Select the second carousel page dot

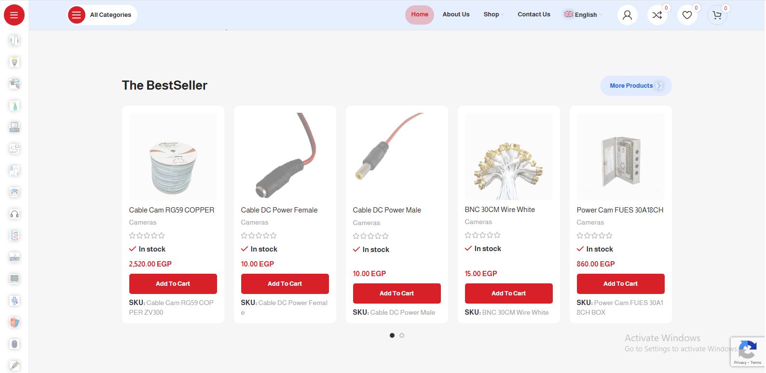tap(402, 335)
